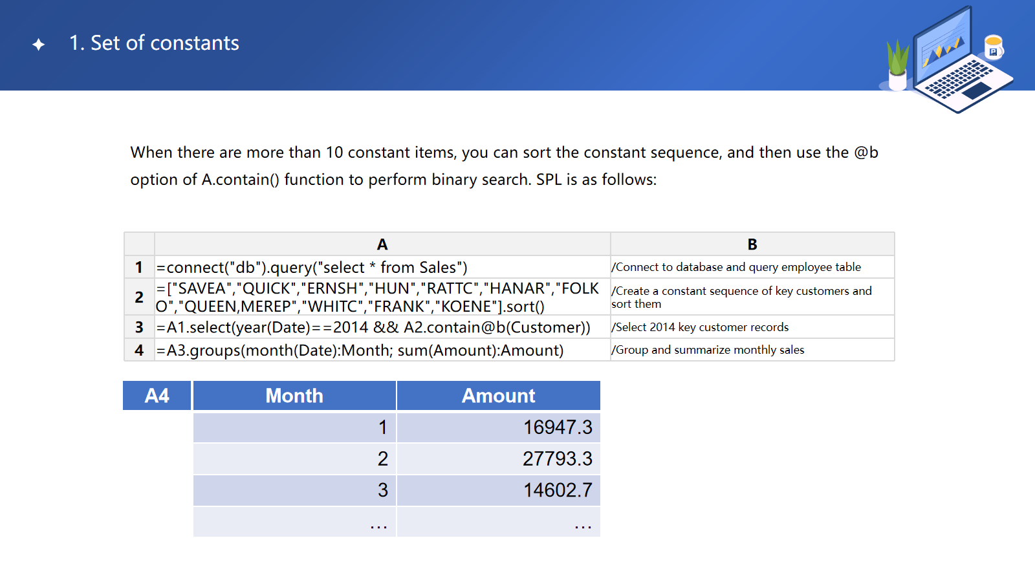
Task: Select row number 3 in the code table
Action: click(x=139, y=327)
